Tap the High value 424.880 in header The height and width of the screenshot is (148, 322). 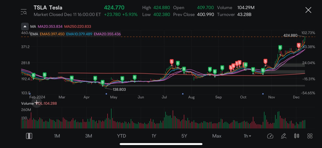coord(162,8)
